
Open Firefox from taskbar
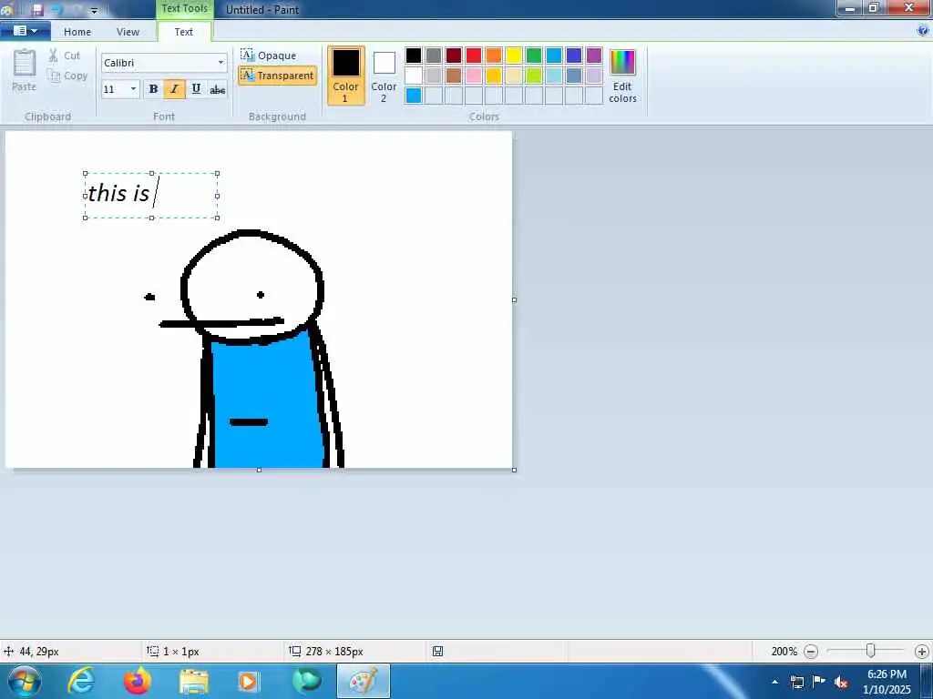pos(138,681)
